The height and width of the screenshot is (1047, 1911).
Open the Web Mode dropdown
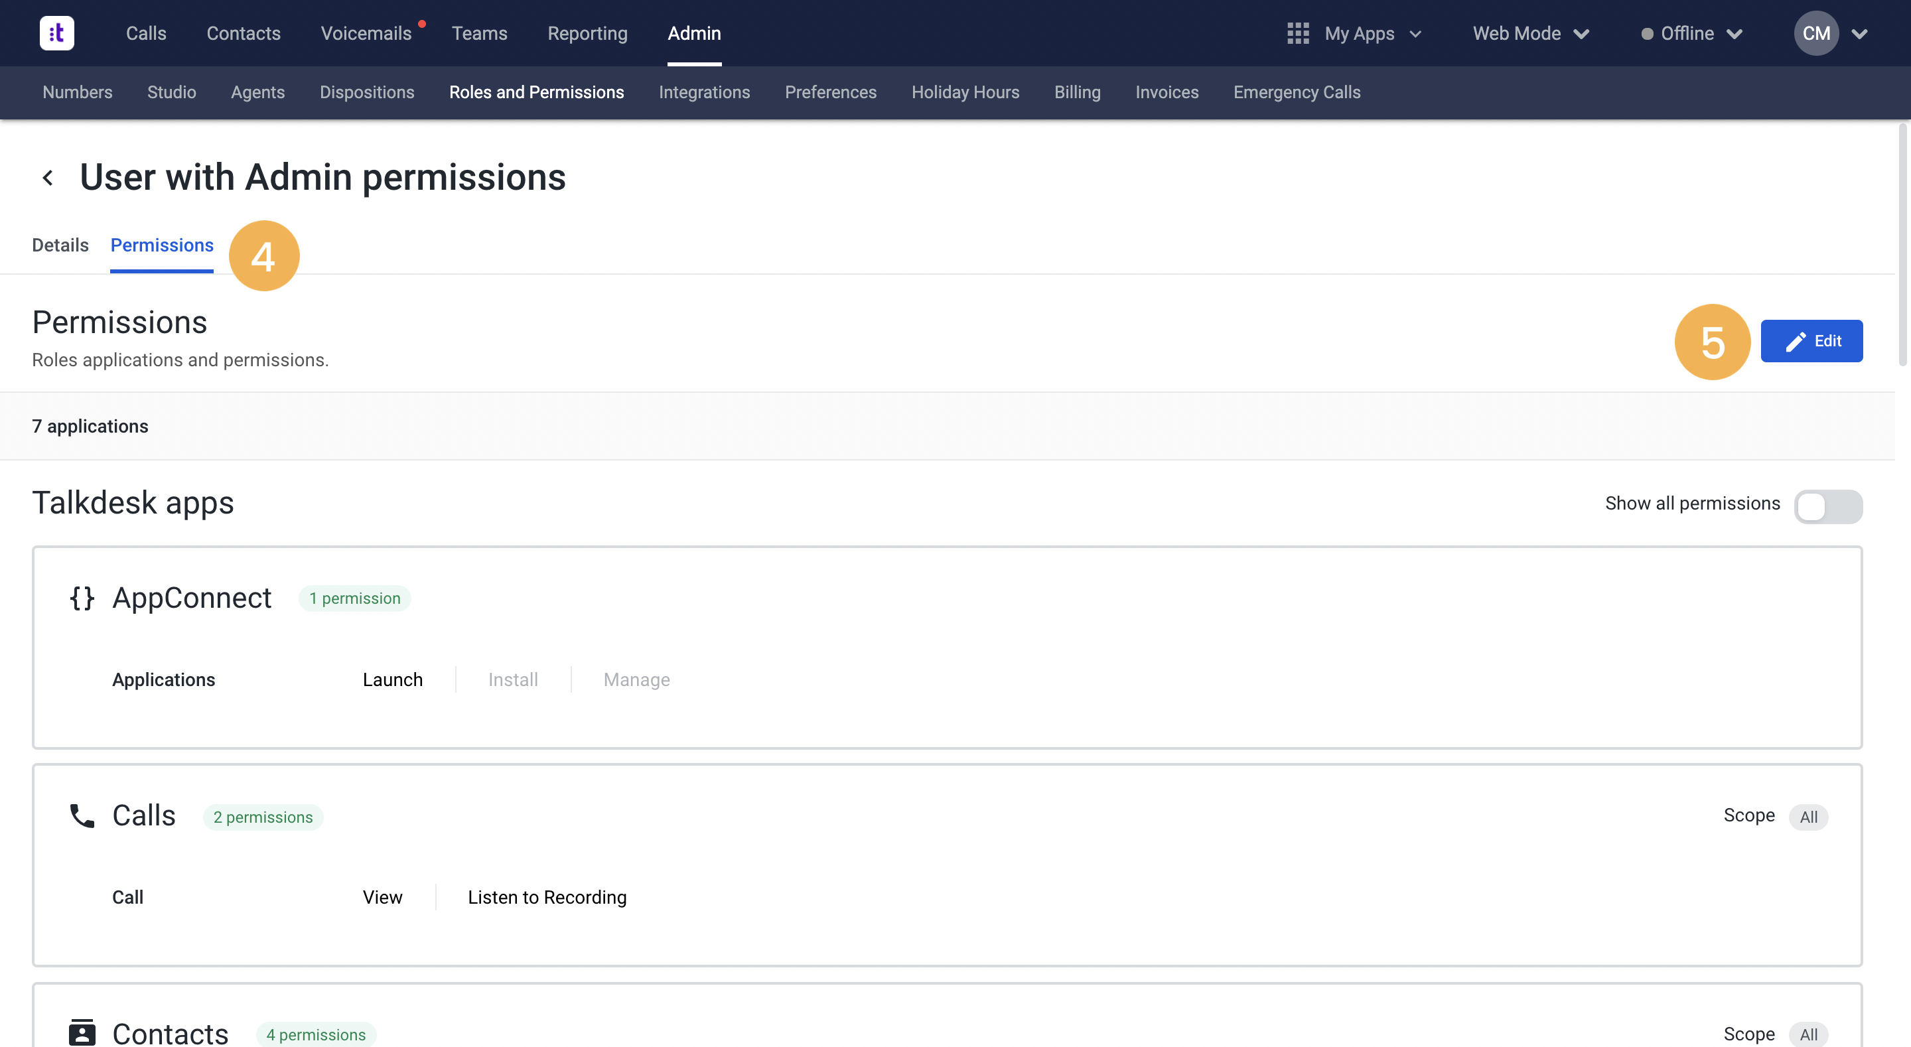click(1530, 33)
